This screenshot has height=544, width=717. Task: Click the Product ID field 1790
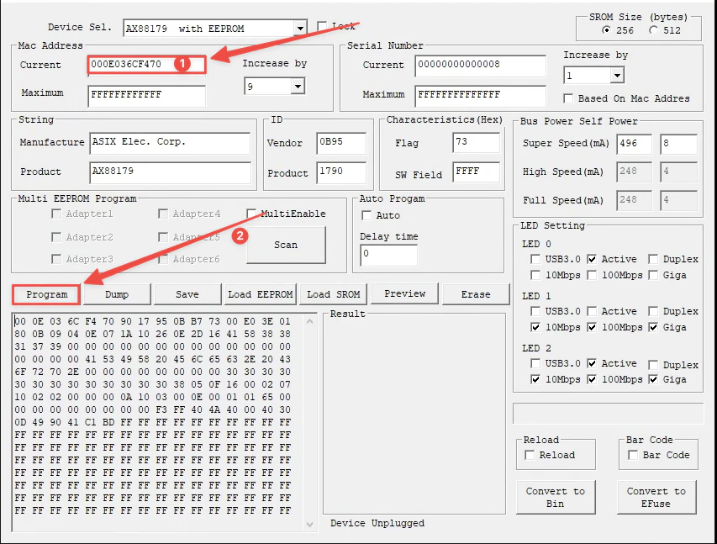(341, 172)
